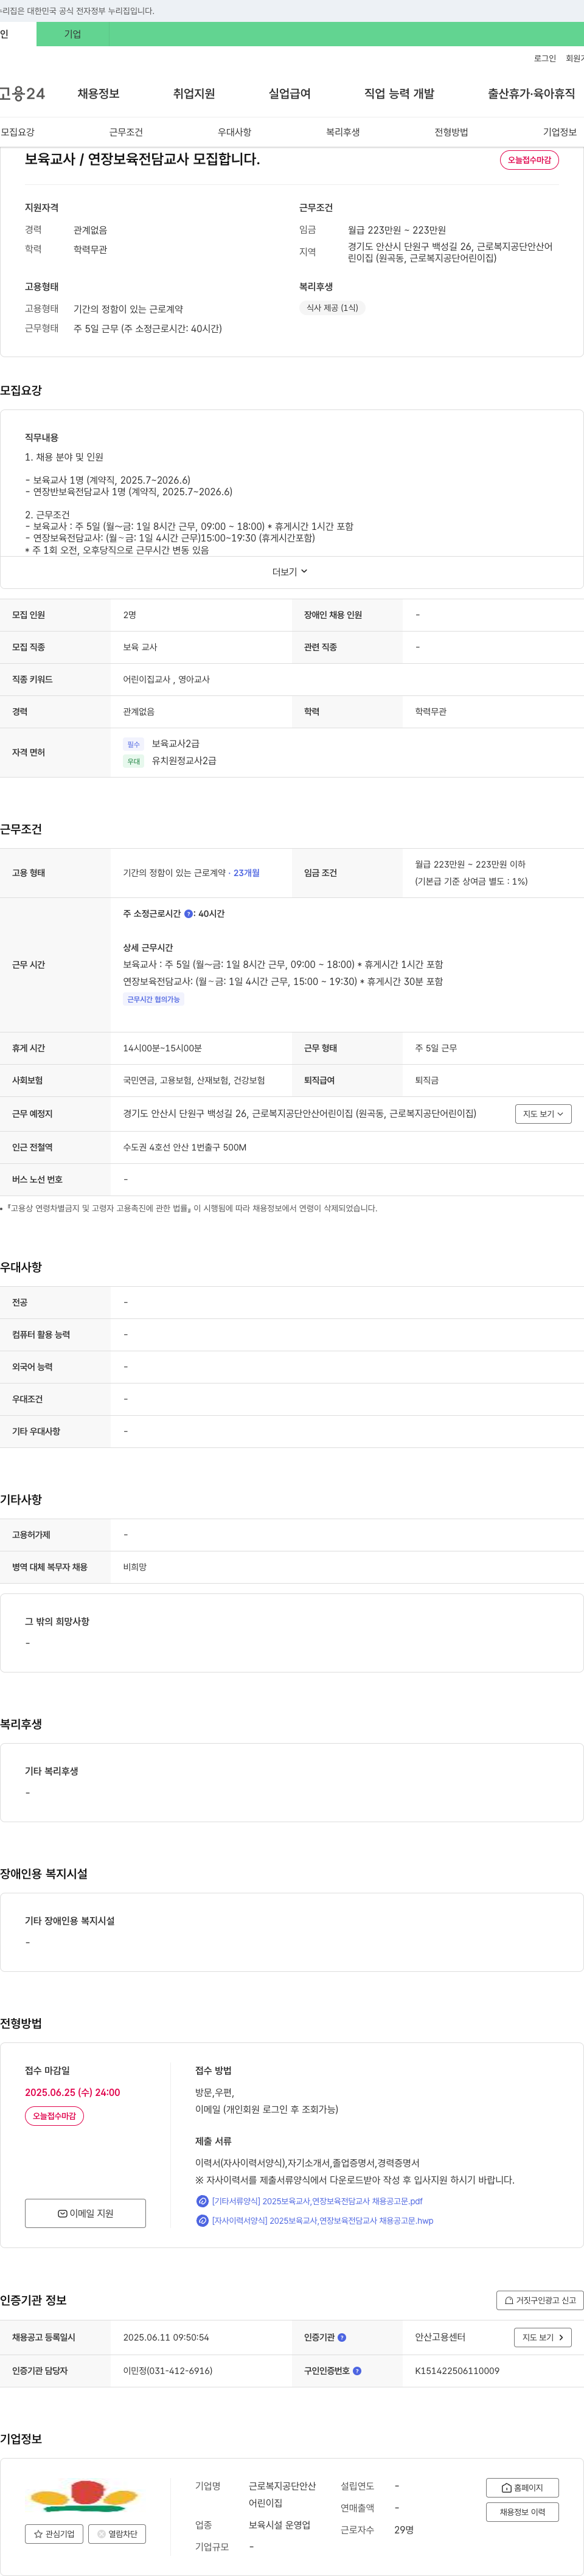Click the 유치원정교사2급 qualification text
The height and width of the screenshot is (2576, 584).
point(184,761)
